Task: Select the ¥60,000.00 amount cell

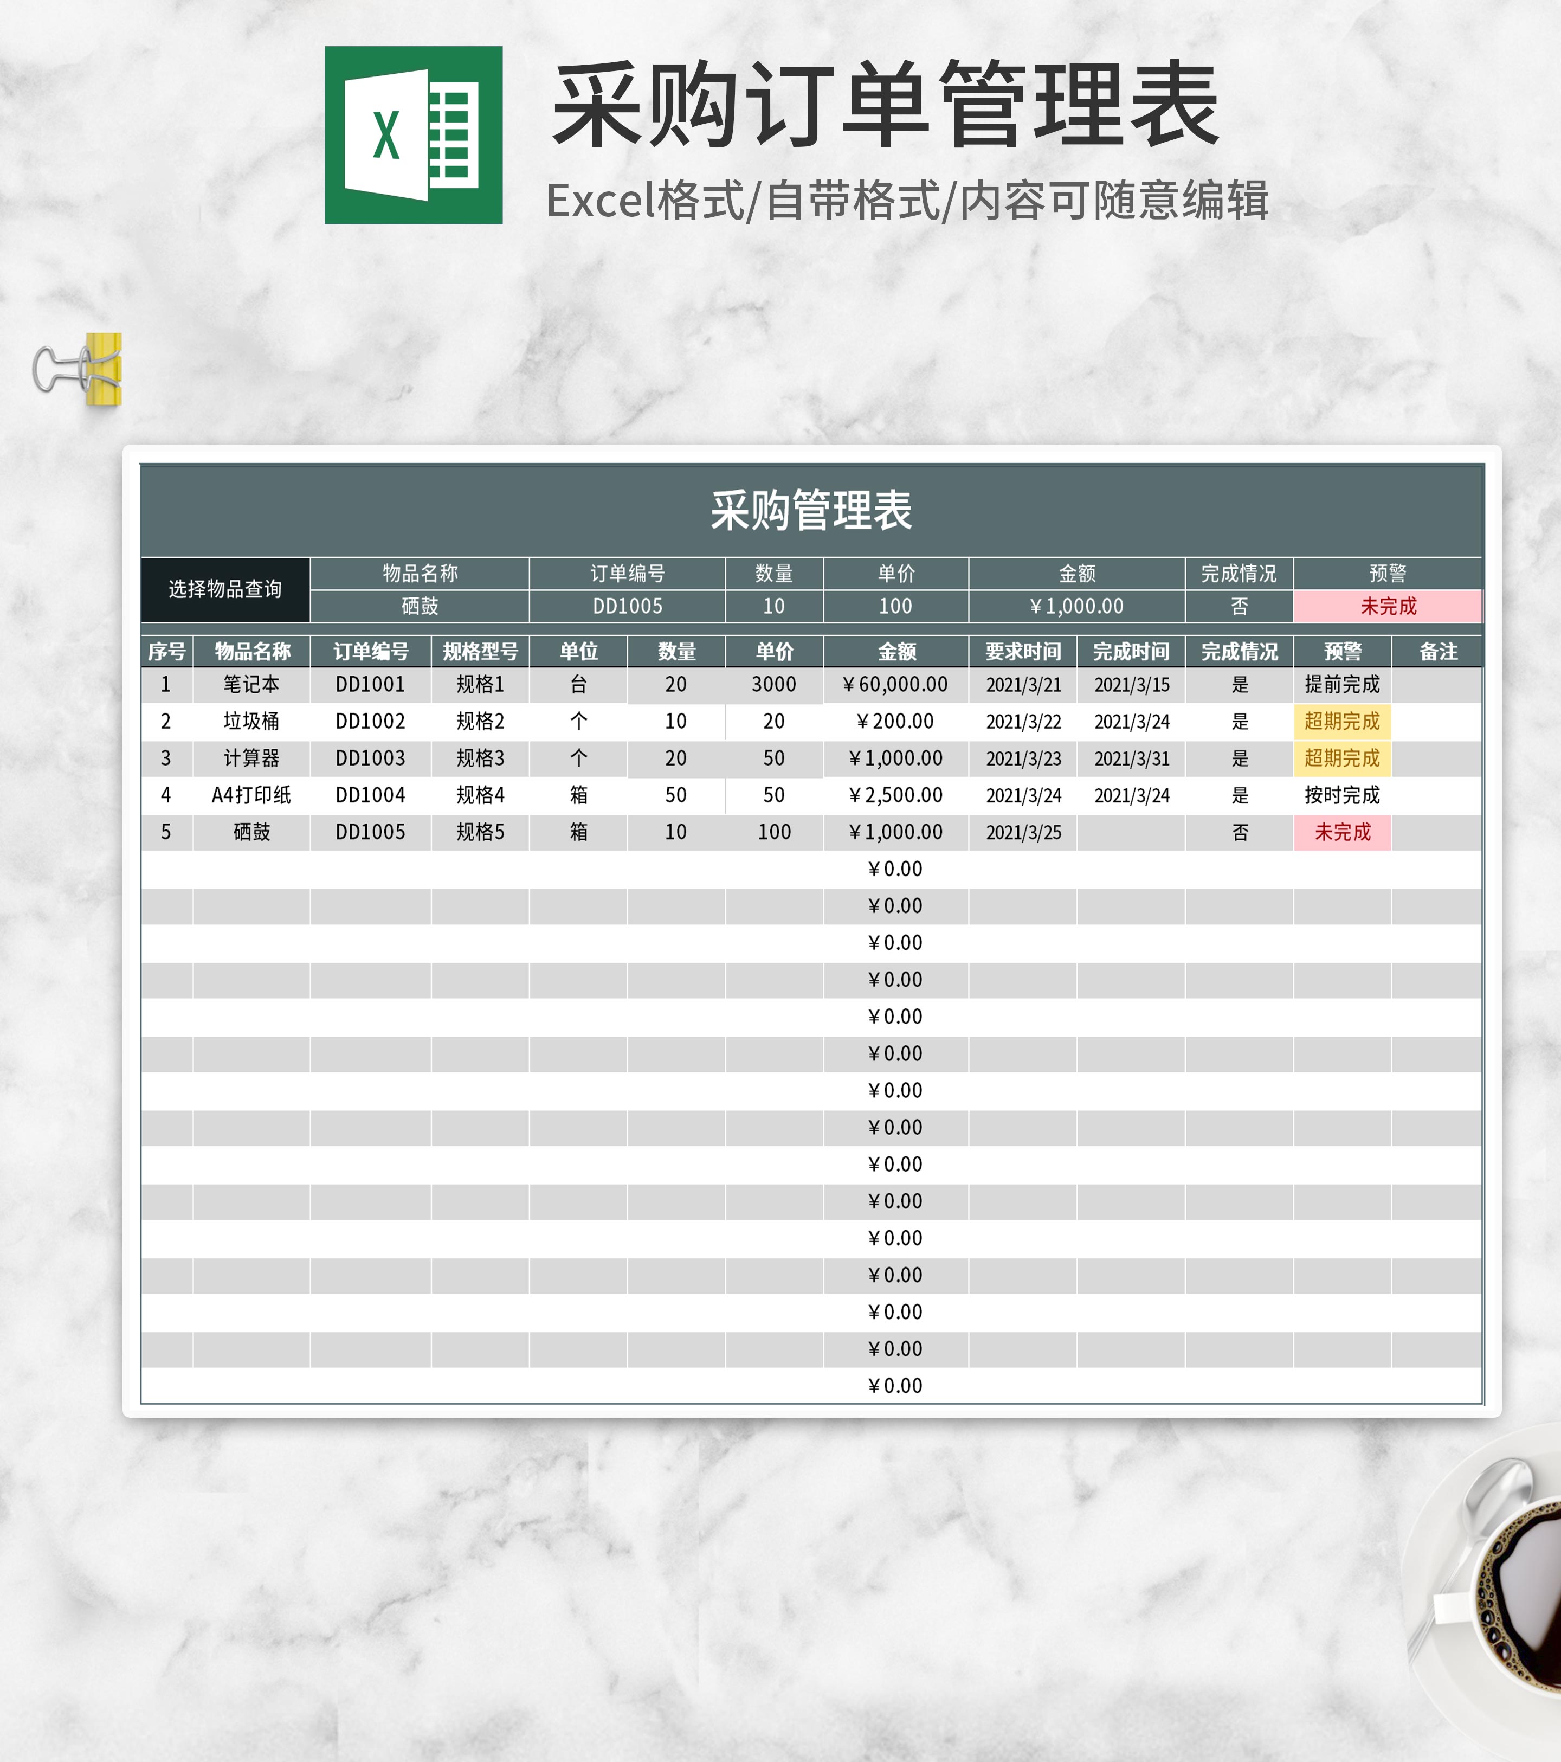Action: pyautogui.click(x=896, y=685)
